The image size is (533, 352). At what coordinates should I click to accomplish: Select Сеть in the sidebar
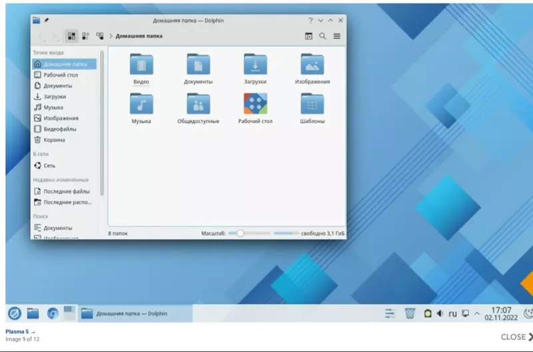click(x=49, y=165)
